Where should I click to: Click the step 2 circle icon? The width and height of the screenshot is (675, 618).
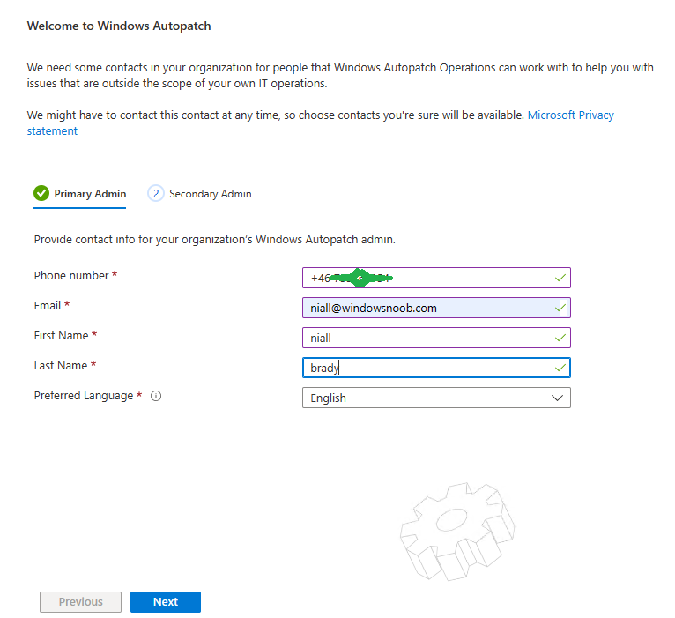tap(156, 194)
